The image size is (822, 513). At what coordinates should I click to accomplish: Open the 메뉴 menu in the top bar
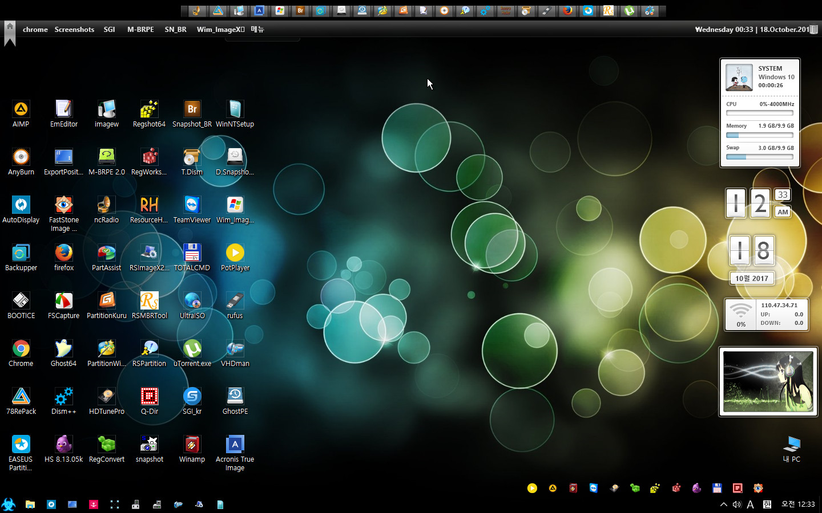[257, 30]
